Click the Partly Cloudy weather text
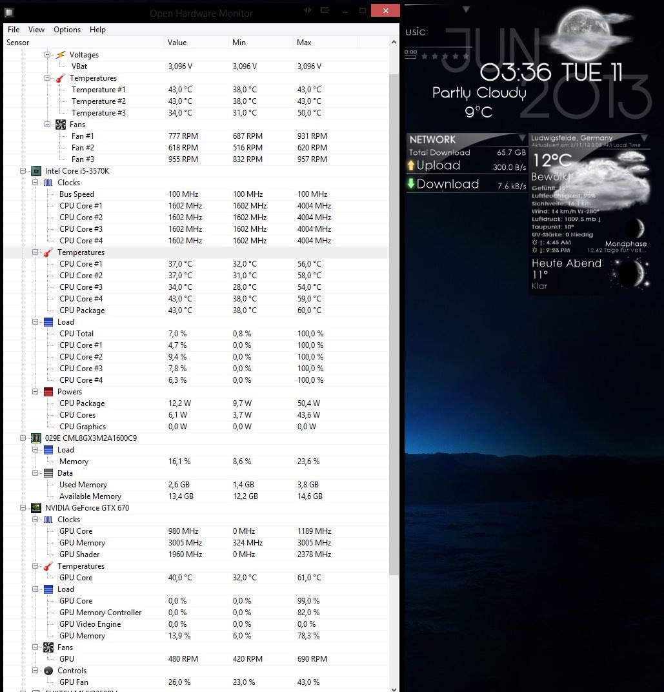Image resolution: width=664 pixels, height=692 pixels. [x=479, y=93]
